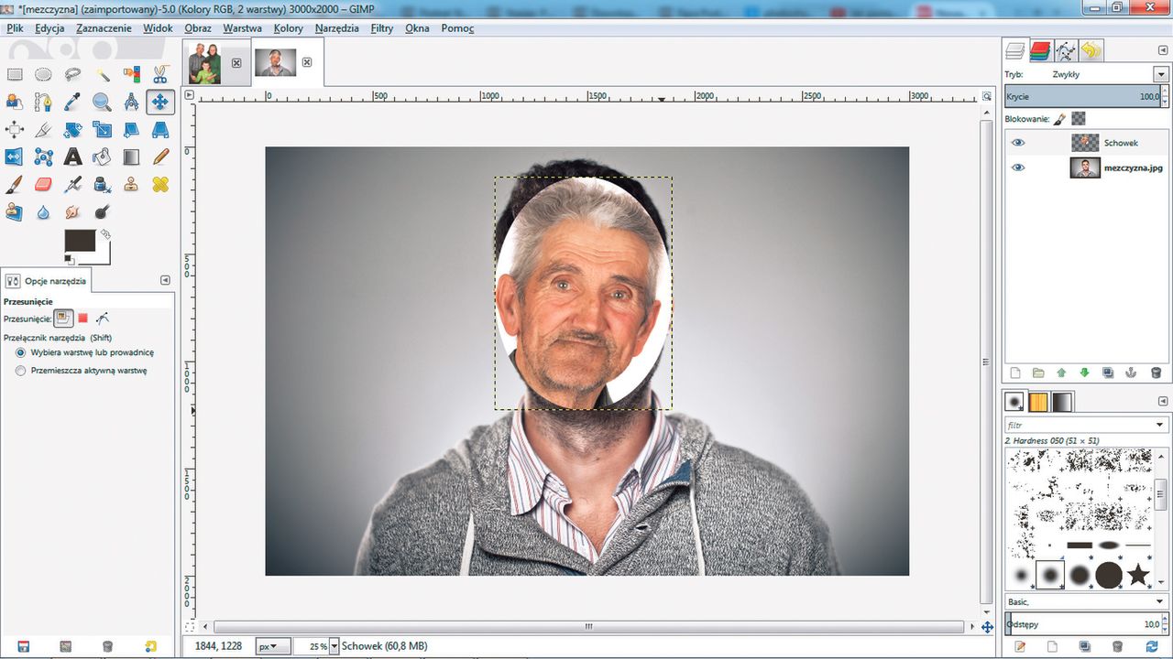Select the Cage Transform tool
Viewport: 1173px width, 659px height.
click(43, 157)
